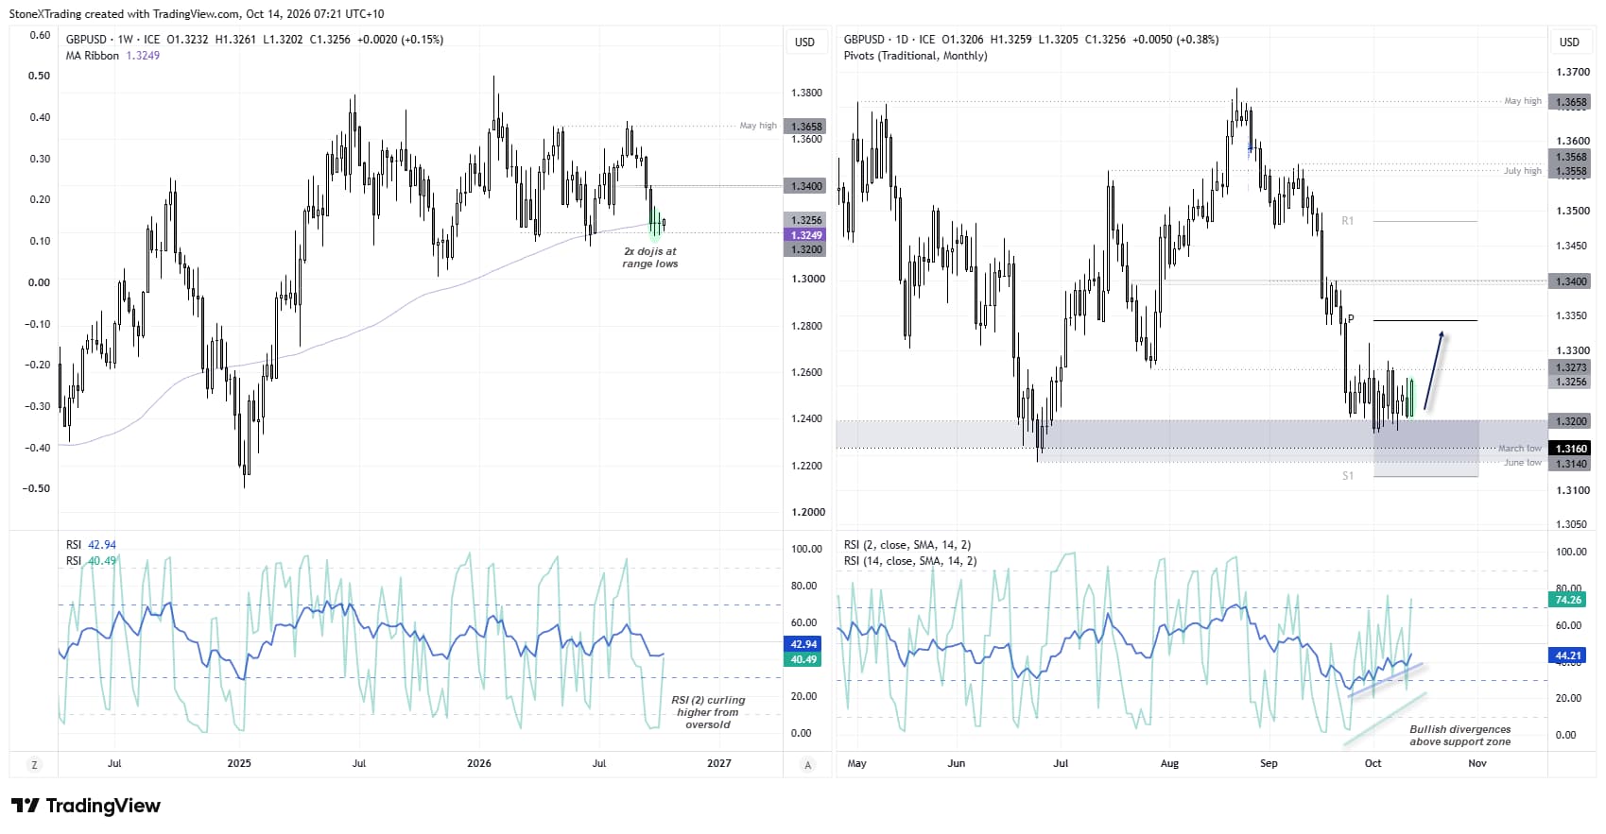Screen dimensions: 1606x834
Task: Click the 'March low' line label
Action: pos(1519,449)
